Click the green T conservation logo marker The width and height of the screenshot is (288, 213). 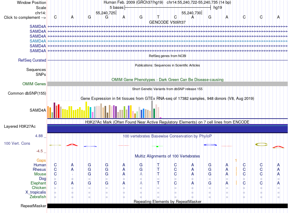pyautogui.click(x=157, y=146)
